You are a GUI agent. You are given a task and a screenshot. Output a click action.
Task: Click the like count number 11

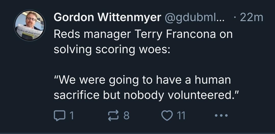181,116
